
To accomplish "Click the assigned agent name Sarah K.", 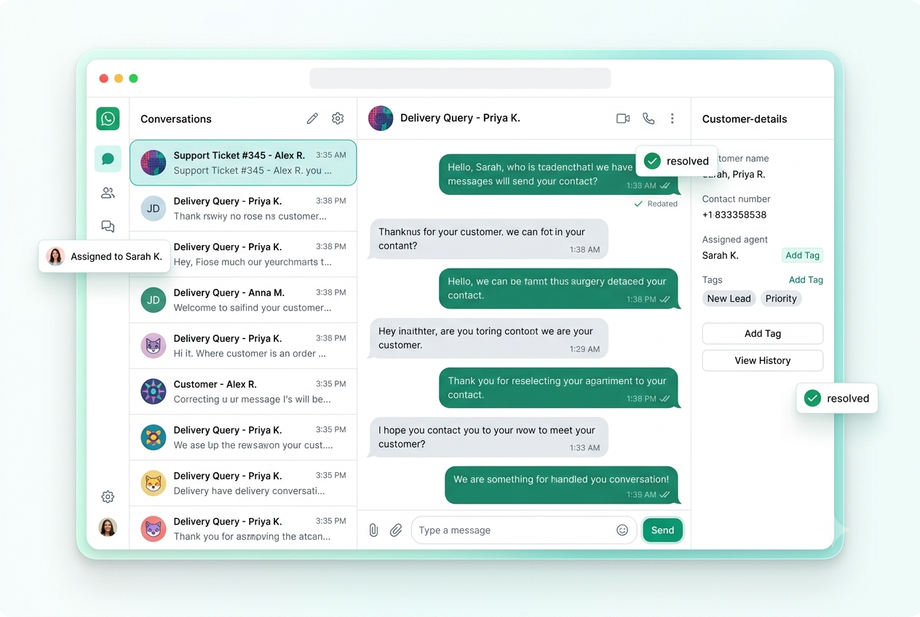I will tap(721, 255).
